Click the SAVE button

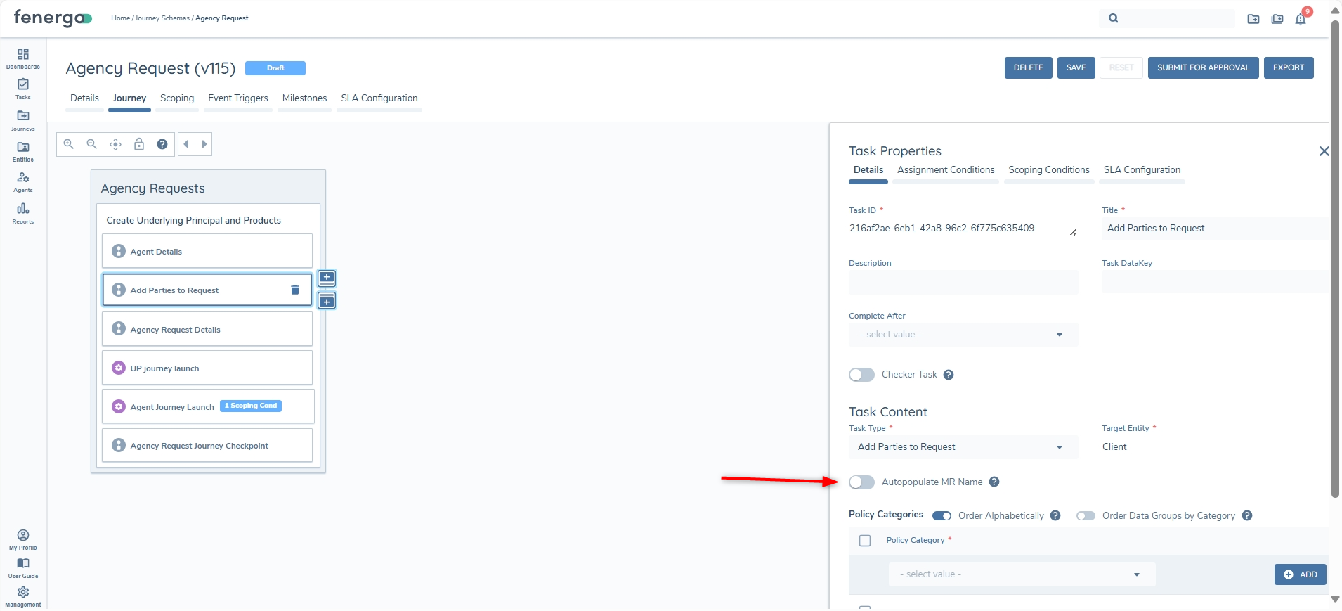(1076, 67)
